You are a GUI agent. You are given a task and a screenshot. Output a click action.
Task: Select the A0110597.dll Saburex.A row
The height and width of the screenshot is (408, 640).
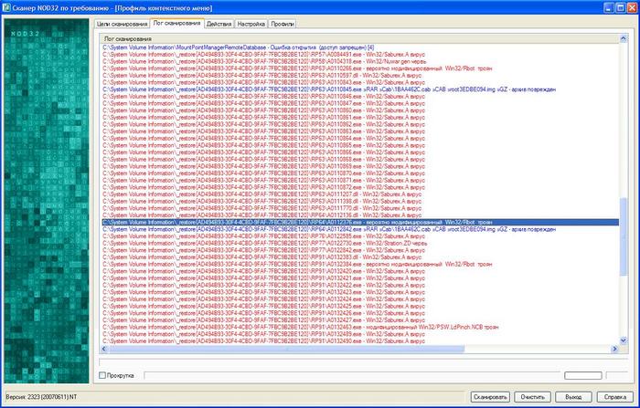point(360,76)
